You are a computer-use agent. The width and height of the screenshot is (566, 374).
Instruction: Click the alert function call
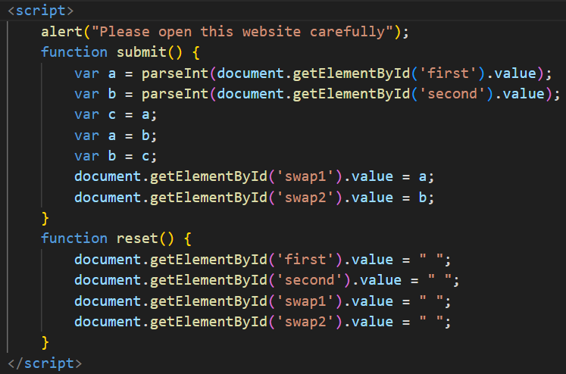tap(61, 32)
